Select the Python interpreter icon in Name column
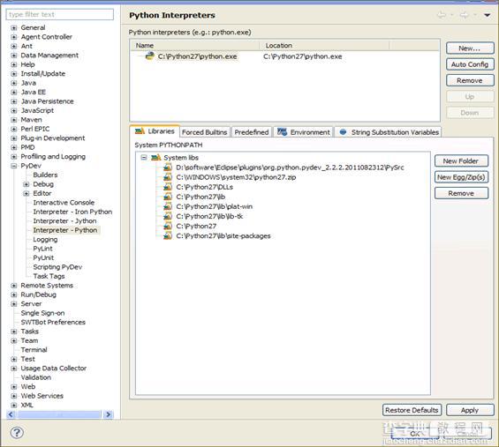This screenshot has height=447, width=499. (149, 56)
